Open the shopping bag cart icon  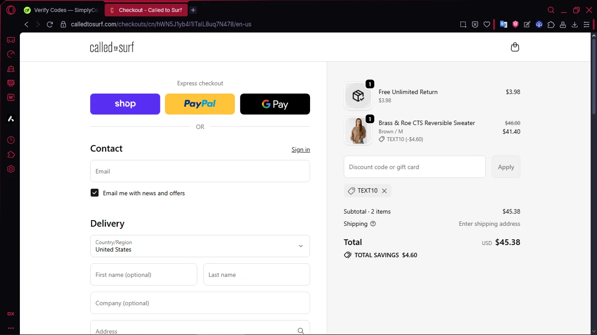click(515, 47)
